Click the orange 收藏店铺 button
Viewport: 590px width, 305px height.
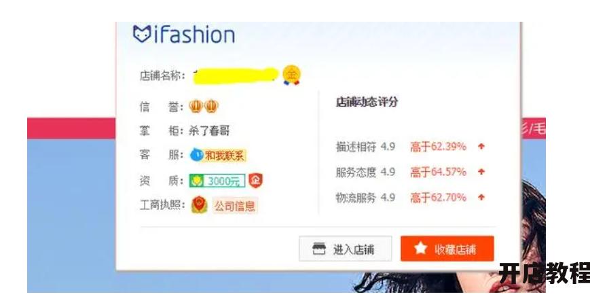[x=447, y=249]
